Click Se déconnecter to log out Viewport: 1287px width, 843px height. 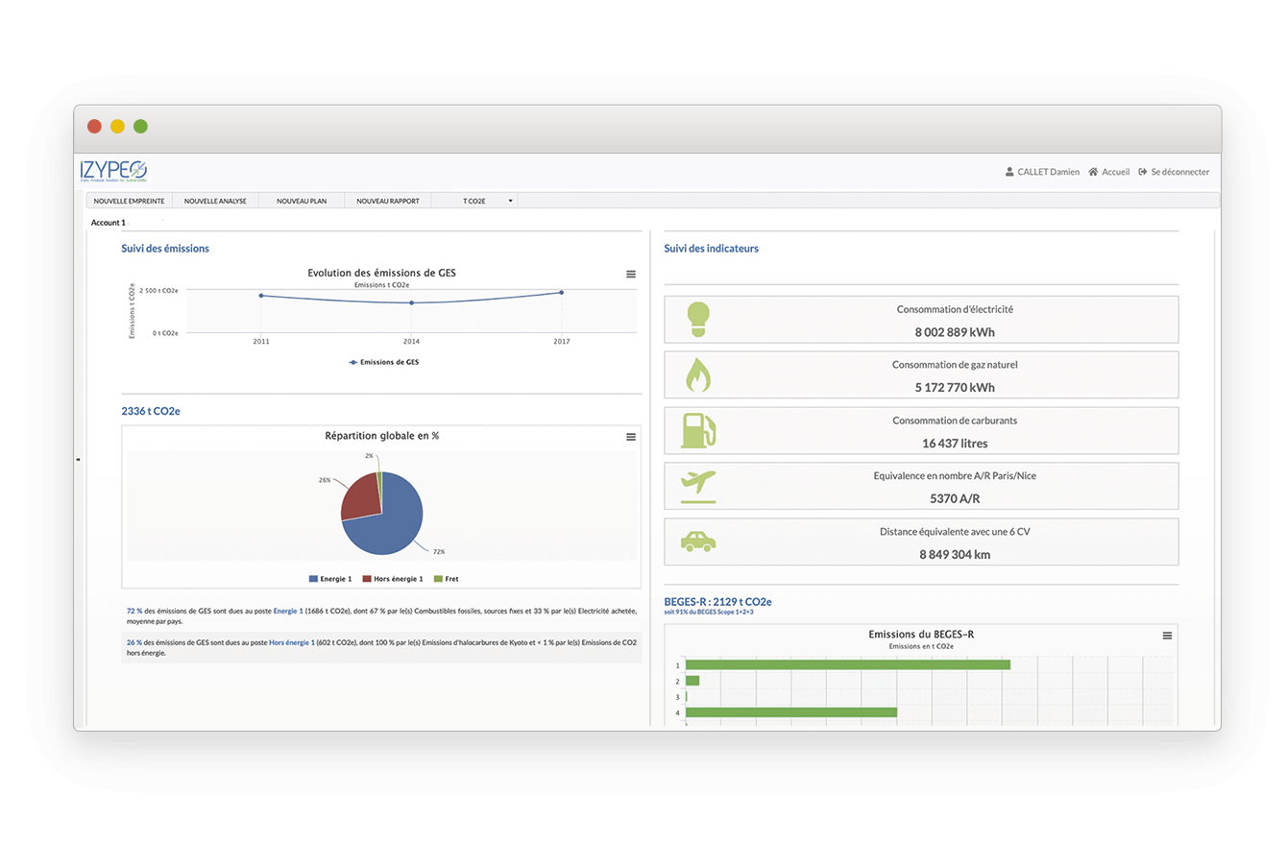tap(1174, 172)
